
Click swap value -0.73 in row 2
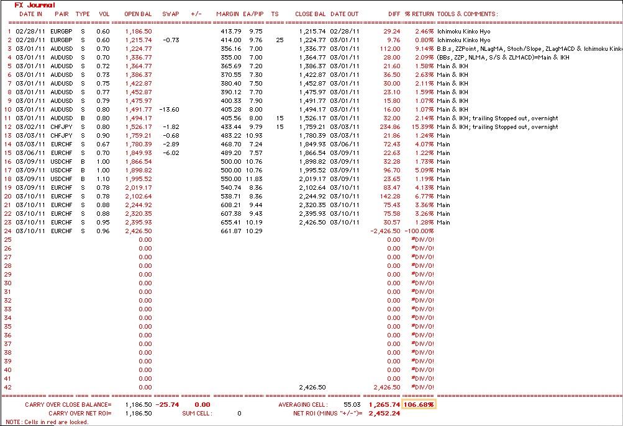click(x=171, y=40)
